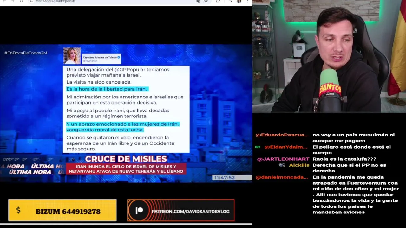Click the bookmark star in the address bar

(206, 1)
